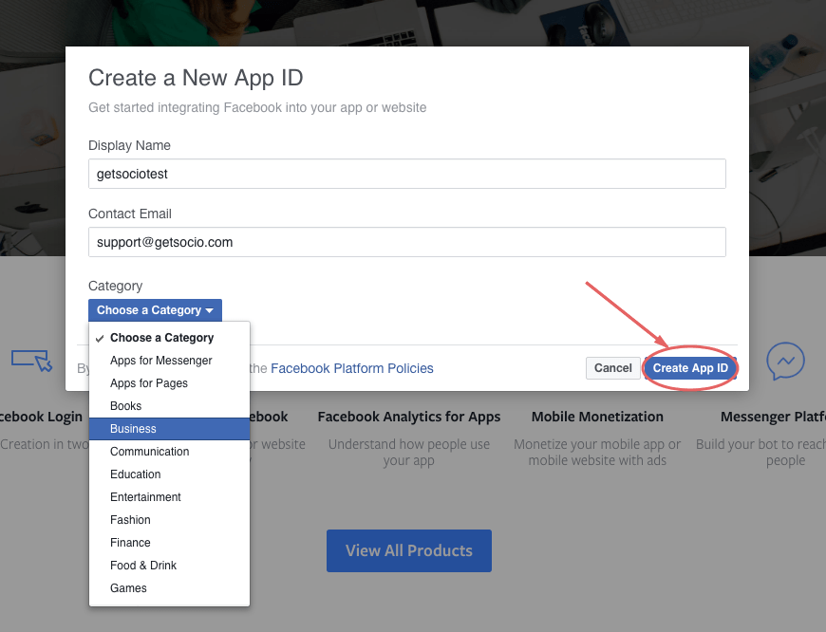The width and height of the screenshot is (826, 632).
Task: Click the Messenger Platform chat icon
Action: (785, 362)
